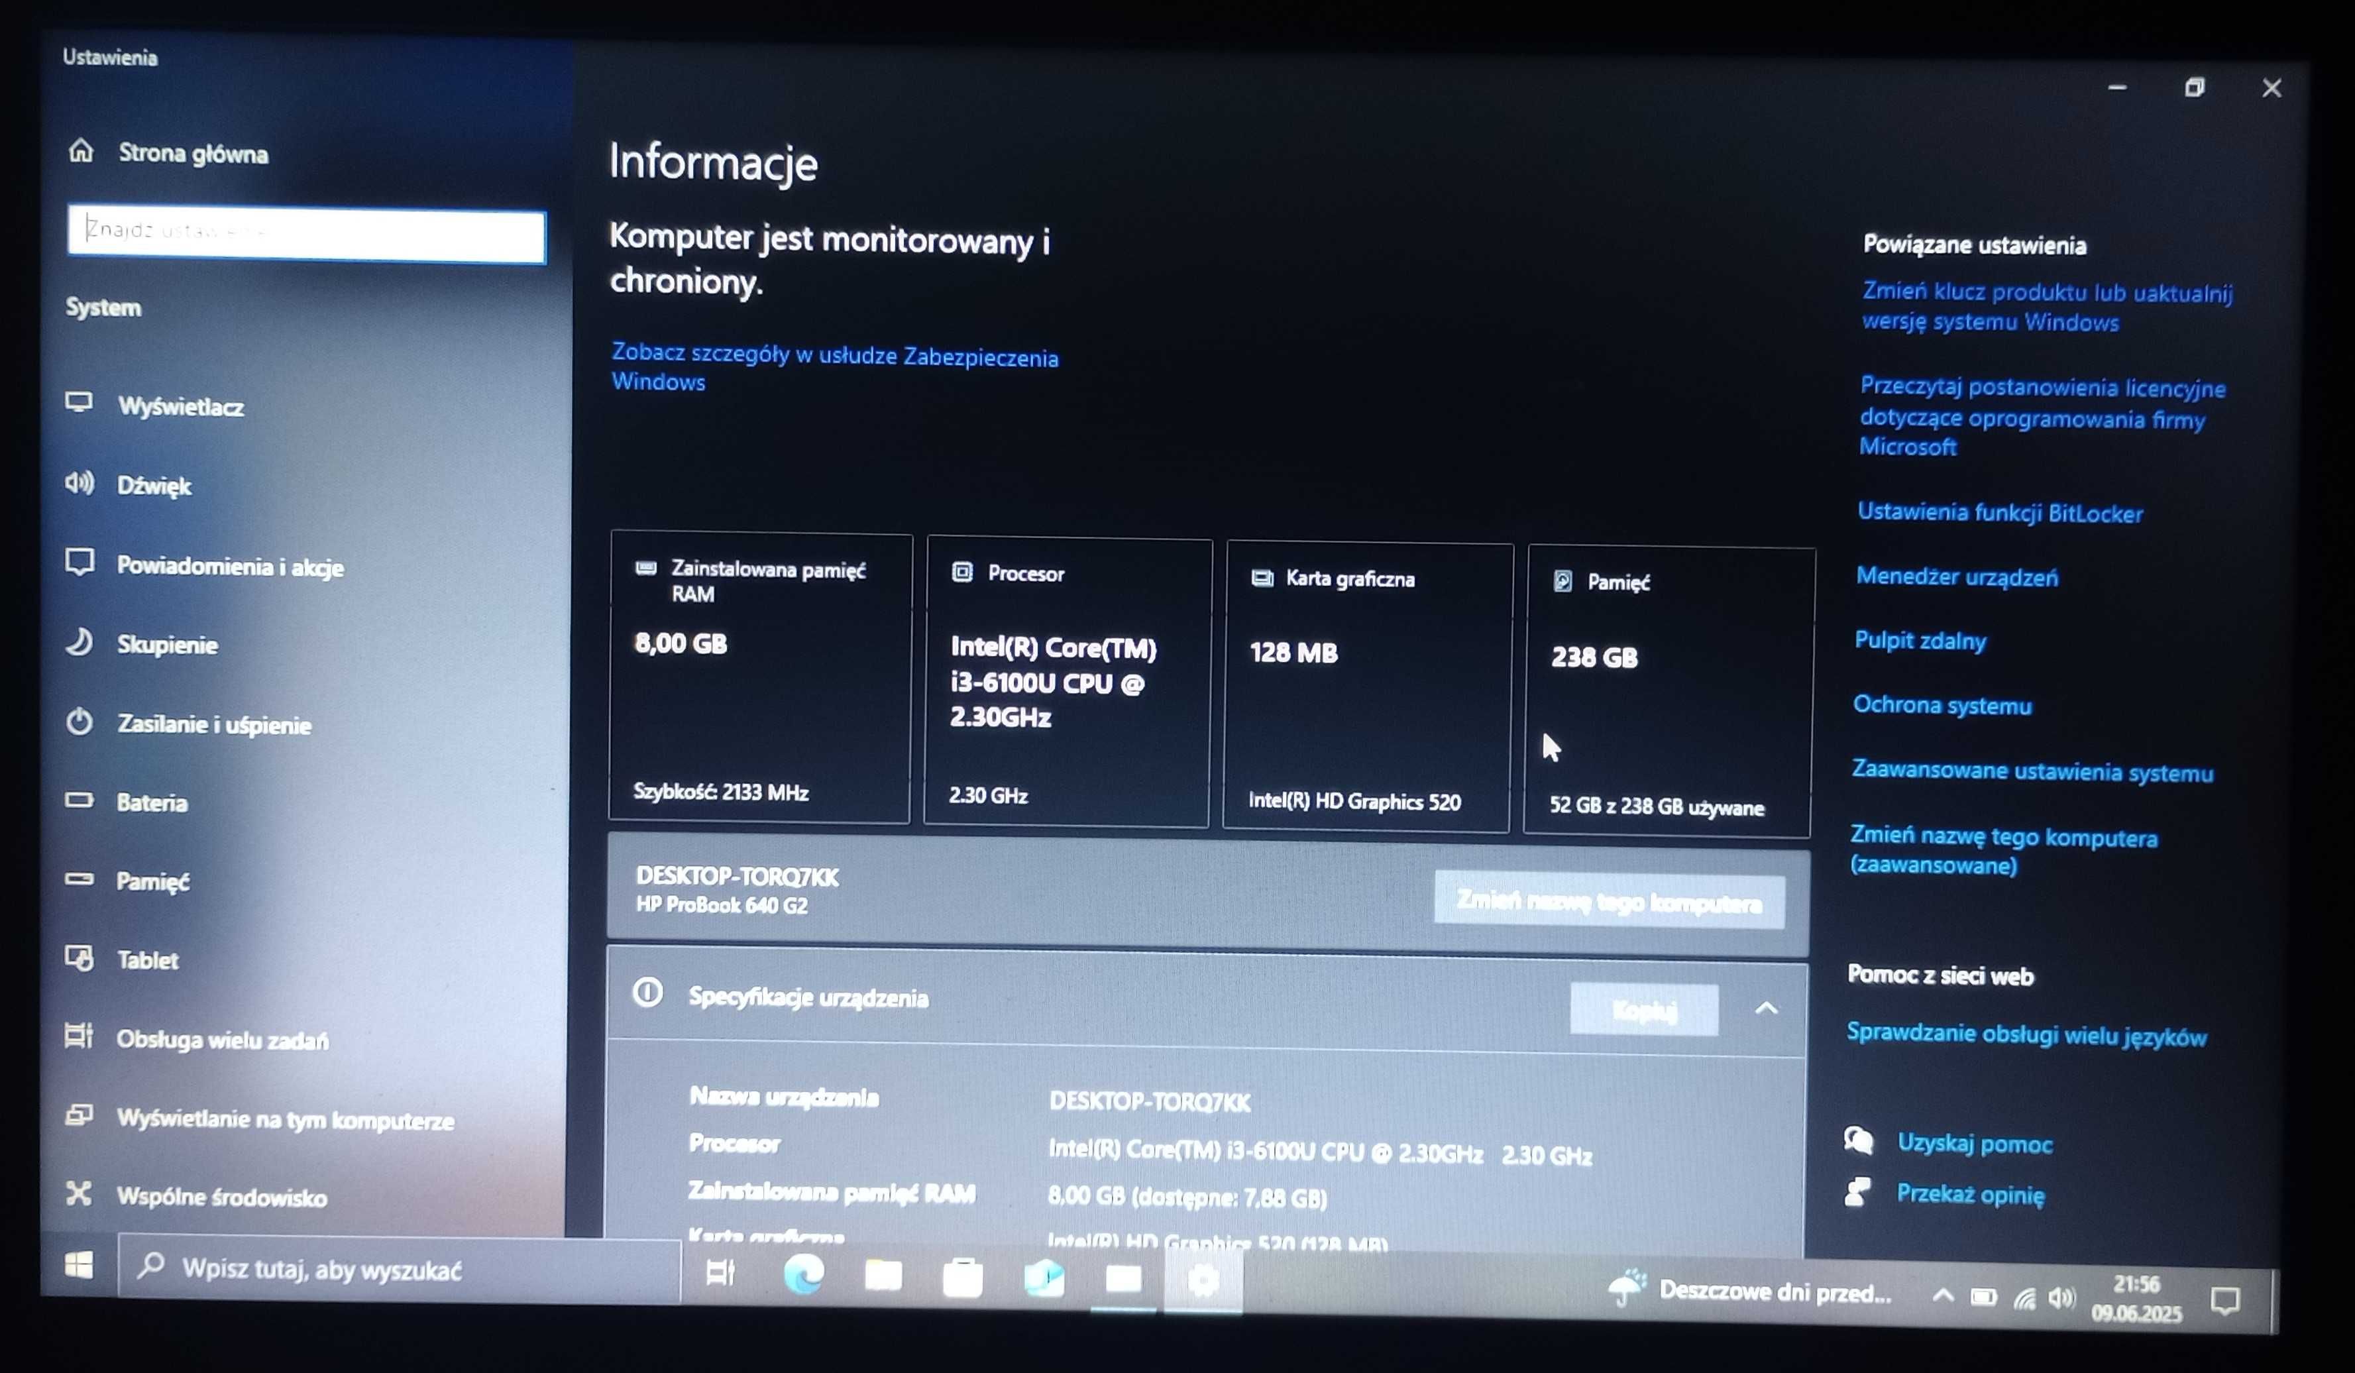
Task: Open Sprawdzanie obsługi wielu języków link
Action: click(x=2026, y=1034)
